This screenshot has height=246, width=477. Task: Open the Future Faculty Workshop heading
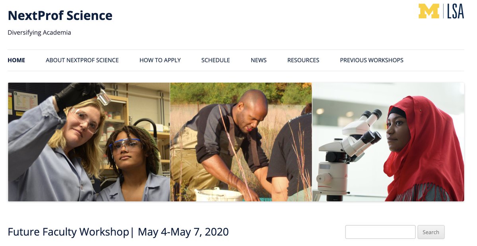click(x=118, y=232)
